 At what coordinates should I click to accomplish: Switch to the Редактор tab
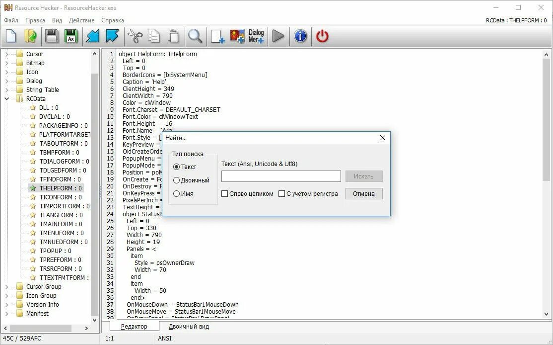tap(134, 326)
